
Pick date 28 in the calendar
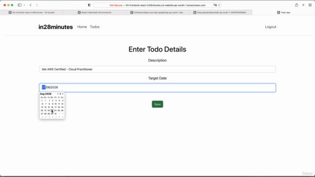(x=45, y=114)
